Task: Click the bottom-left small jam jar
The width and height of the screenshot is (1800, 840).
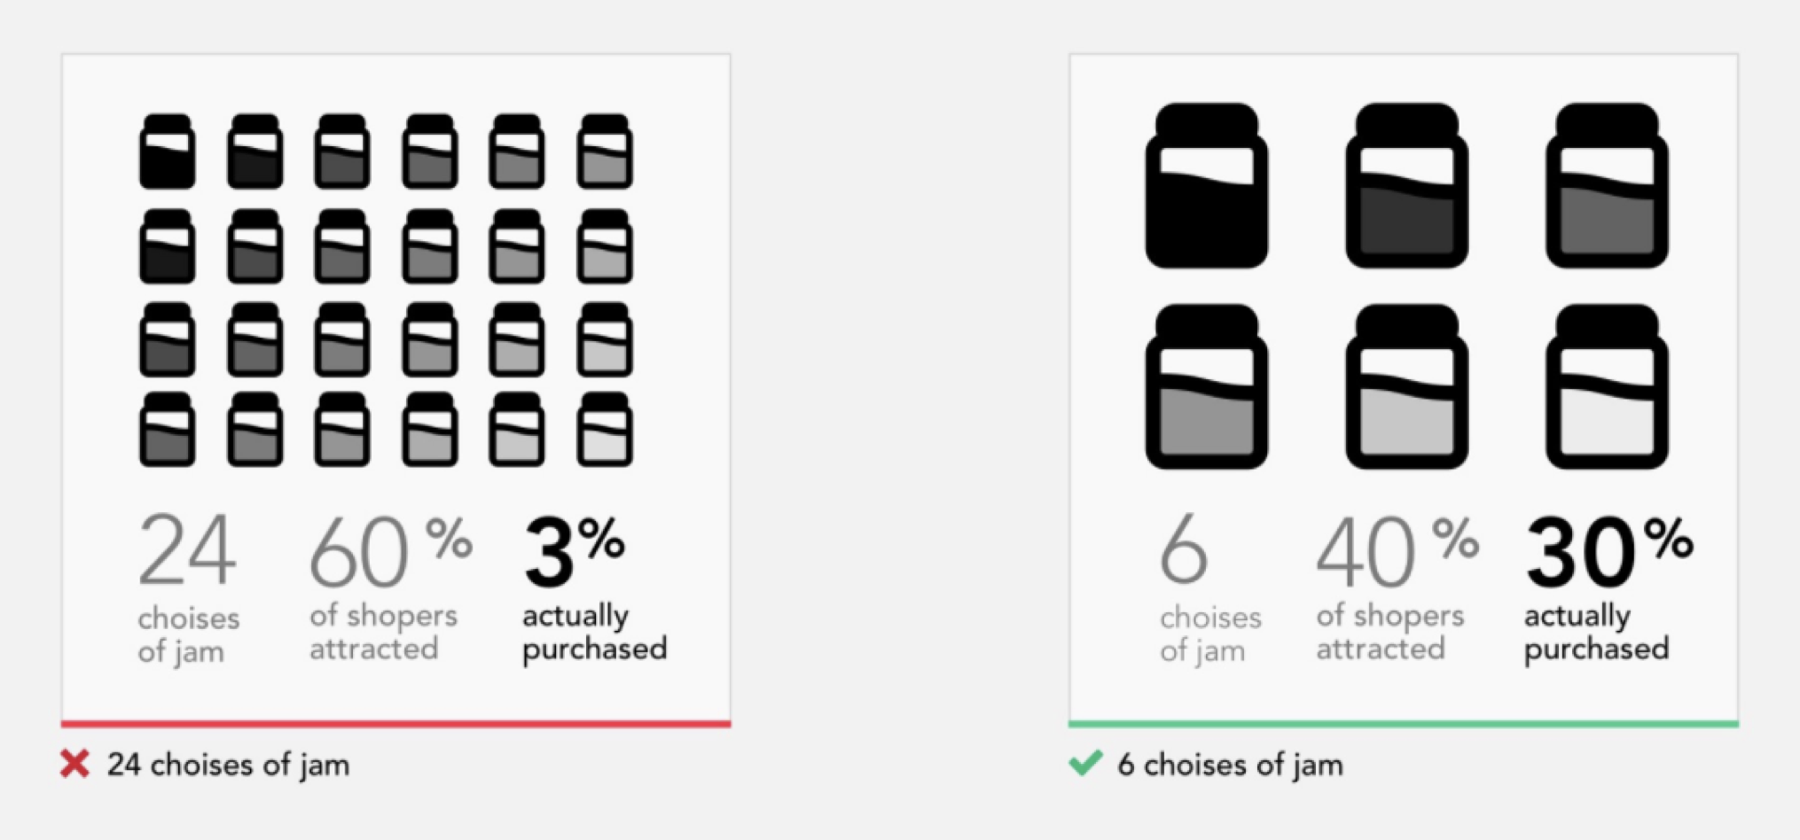Action: [x=168, y=429]
